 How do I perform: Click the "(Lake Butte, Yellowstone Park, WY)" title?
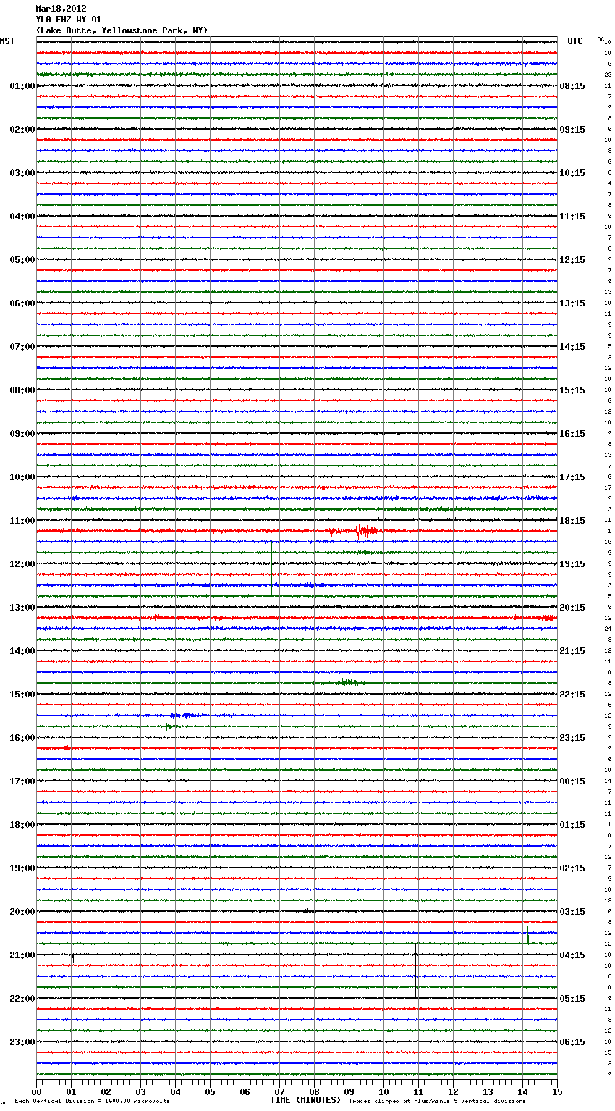tap(122, 30)
